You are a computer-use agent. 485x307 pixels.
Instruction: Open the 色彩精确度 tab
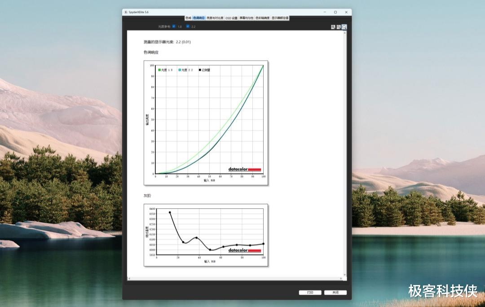pyautogui.click(x=263, y=18)
